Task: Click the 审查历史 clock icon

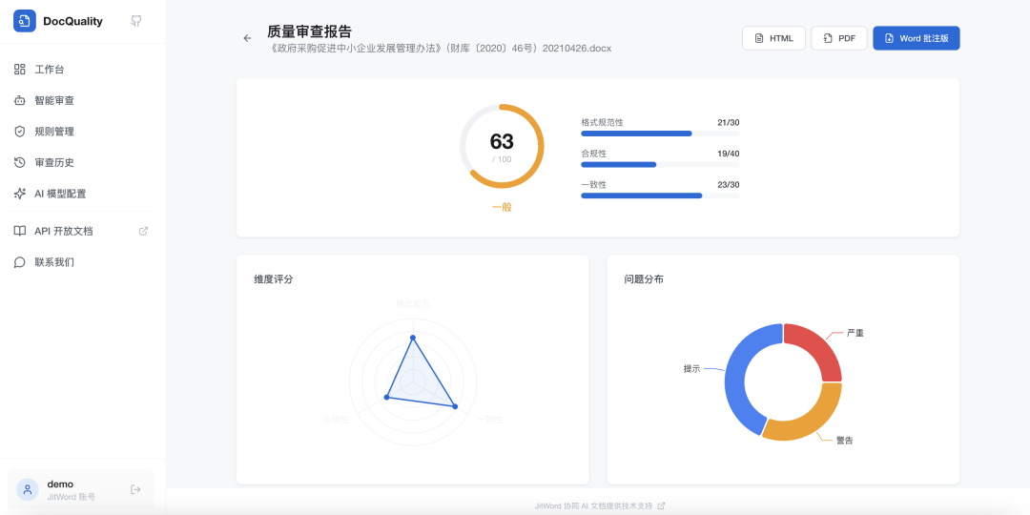Action: pos(20,162)
